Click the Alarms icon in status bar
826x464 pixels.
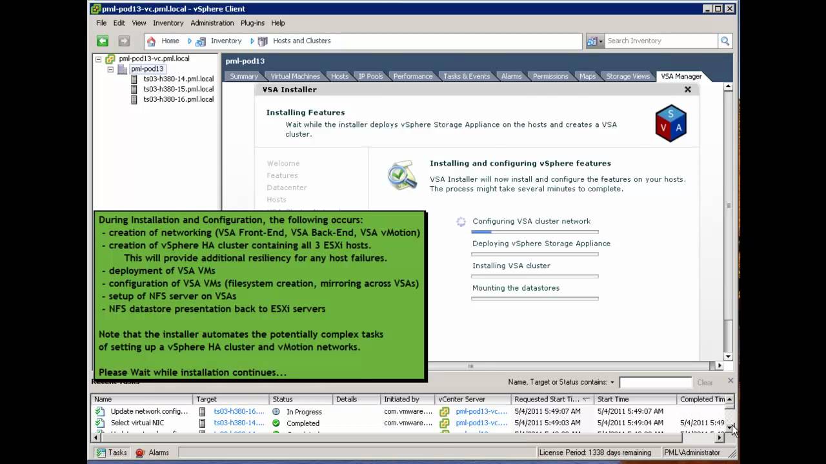tap(140, 452)
